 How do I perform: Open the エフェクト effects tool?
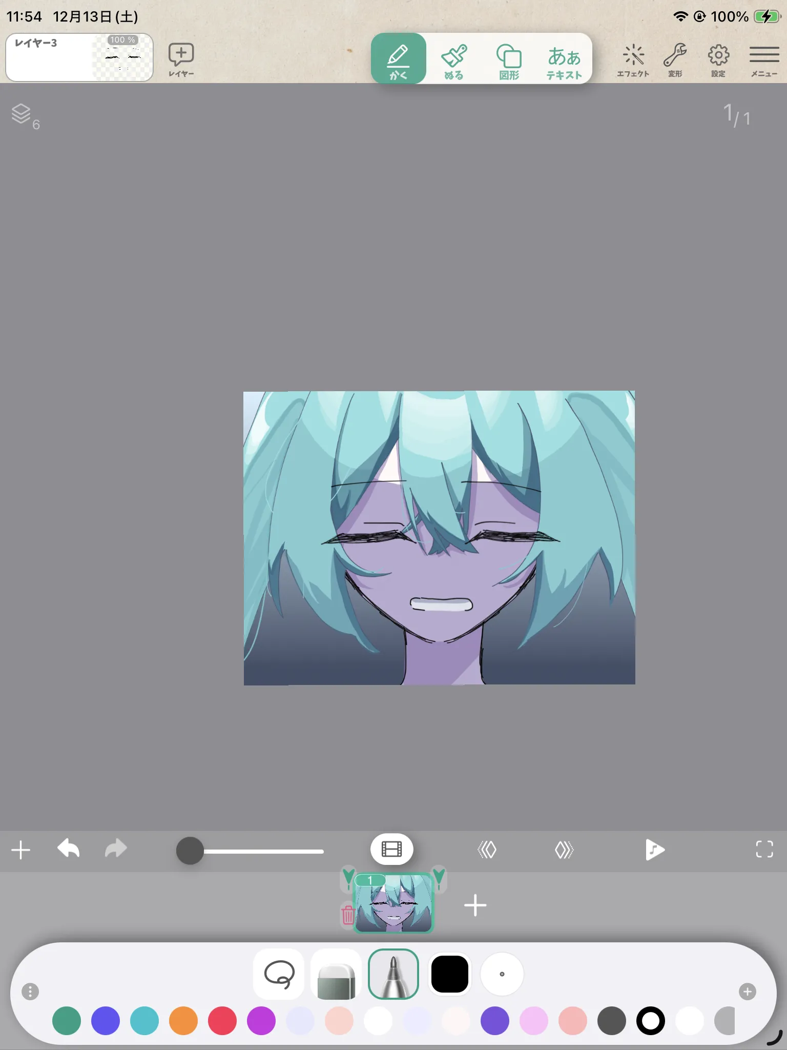point(633,60)
